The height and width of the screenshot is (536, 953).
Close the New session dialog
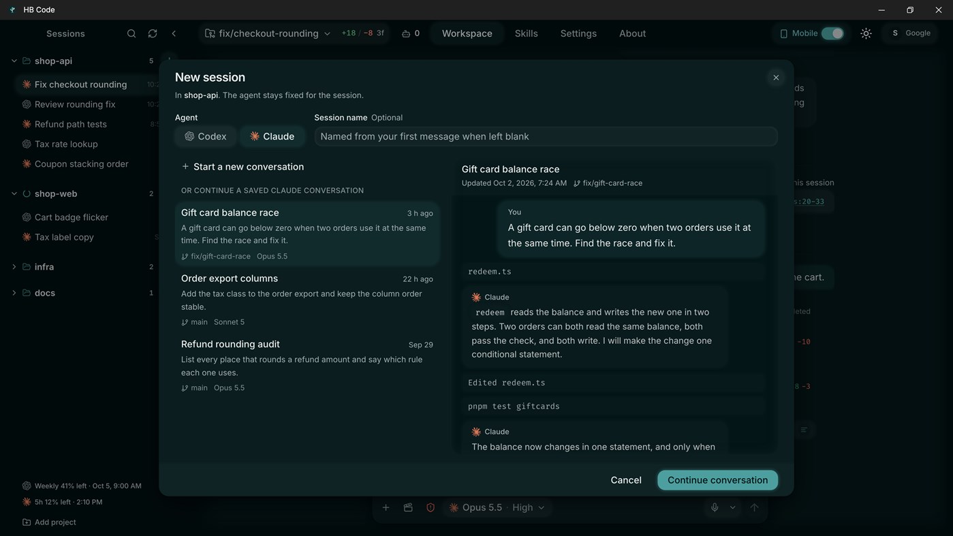776,78
